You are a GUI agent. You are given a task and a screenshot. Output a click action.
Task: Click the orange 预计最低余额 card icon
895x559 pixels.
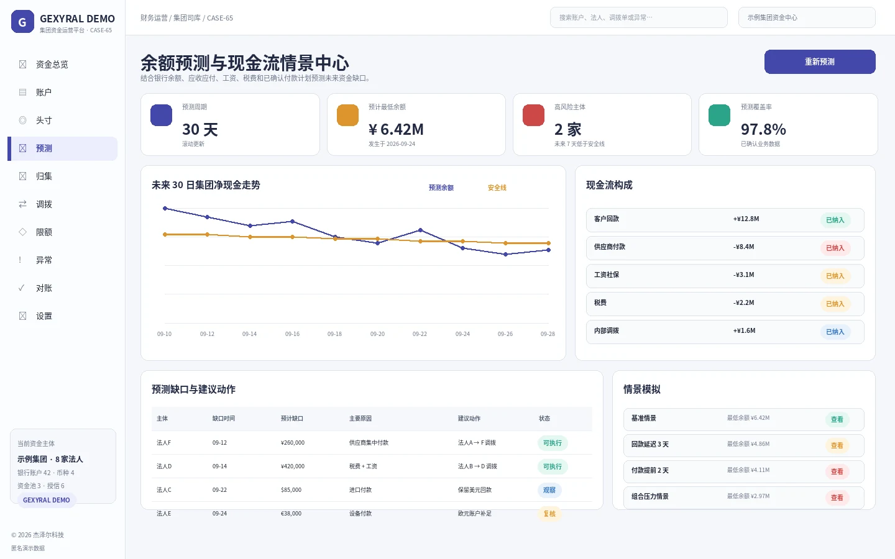click(348, 115)
